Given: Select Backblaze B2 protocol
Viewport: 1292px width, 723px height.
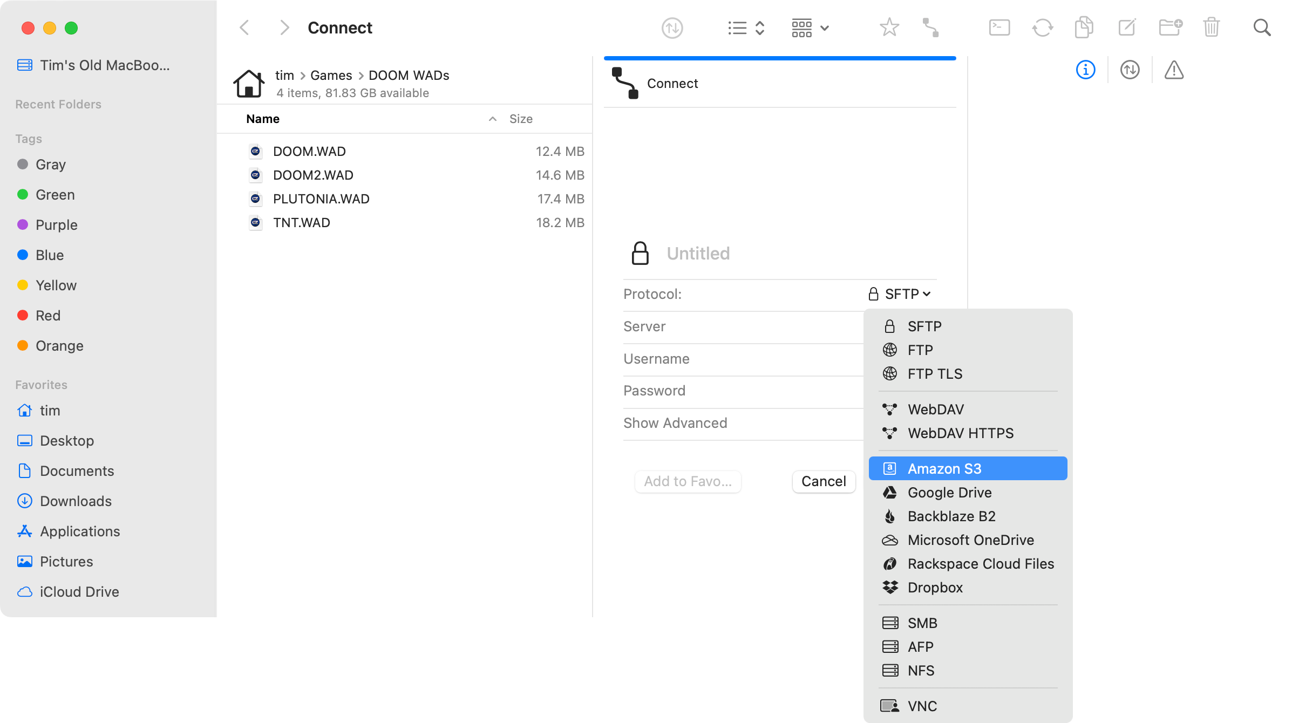Looking at the screenshot, I should (x=968, y=516).
